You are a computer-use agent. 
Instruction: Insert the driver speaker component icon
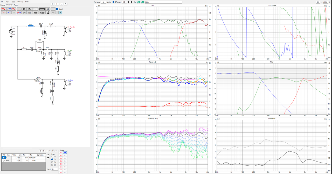48,12
